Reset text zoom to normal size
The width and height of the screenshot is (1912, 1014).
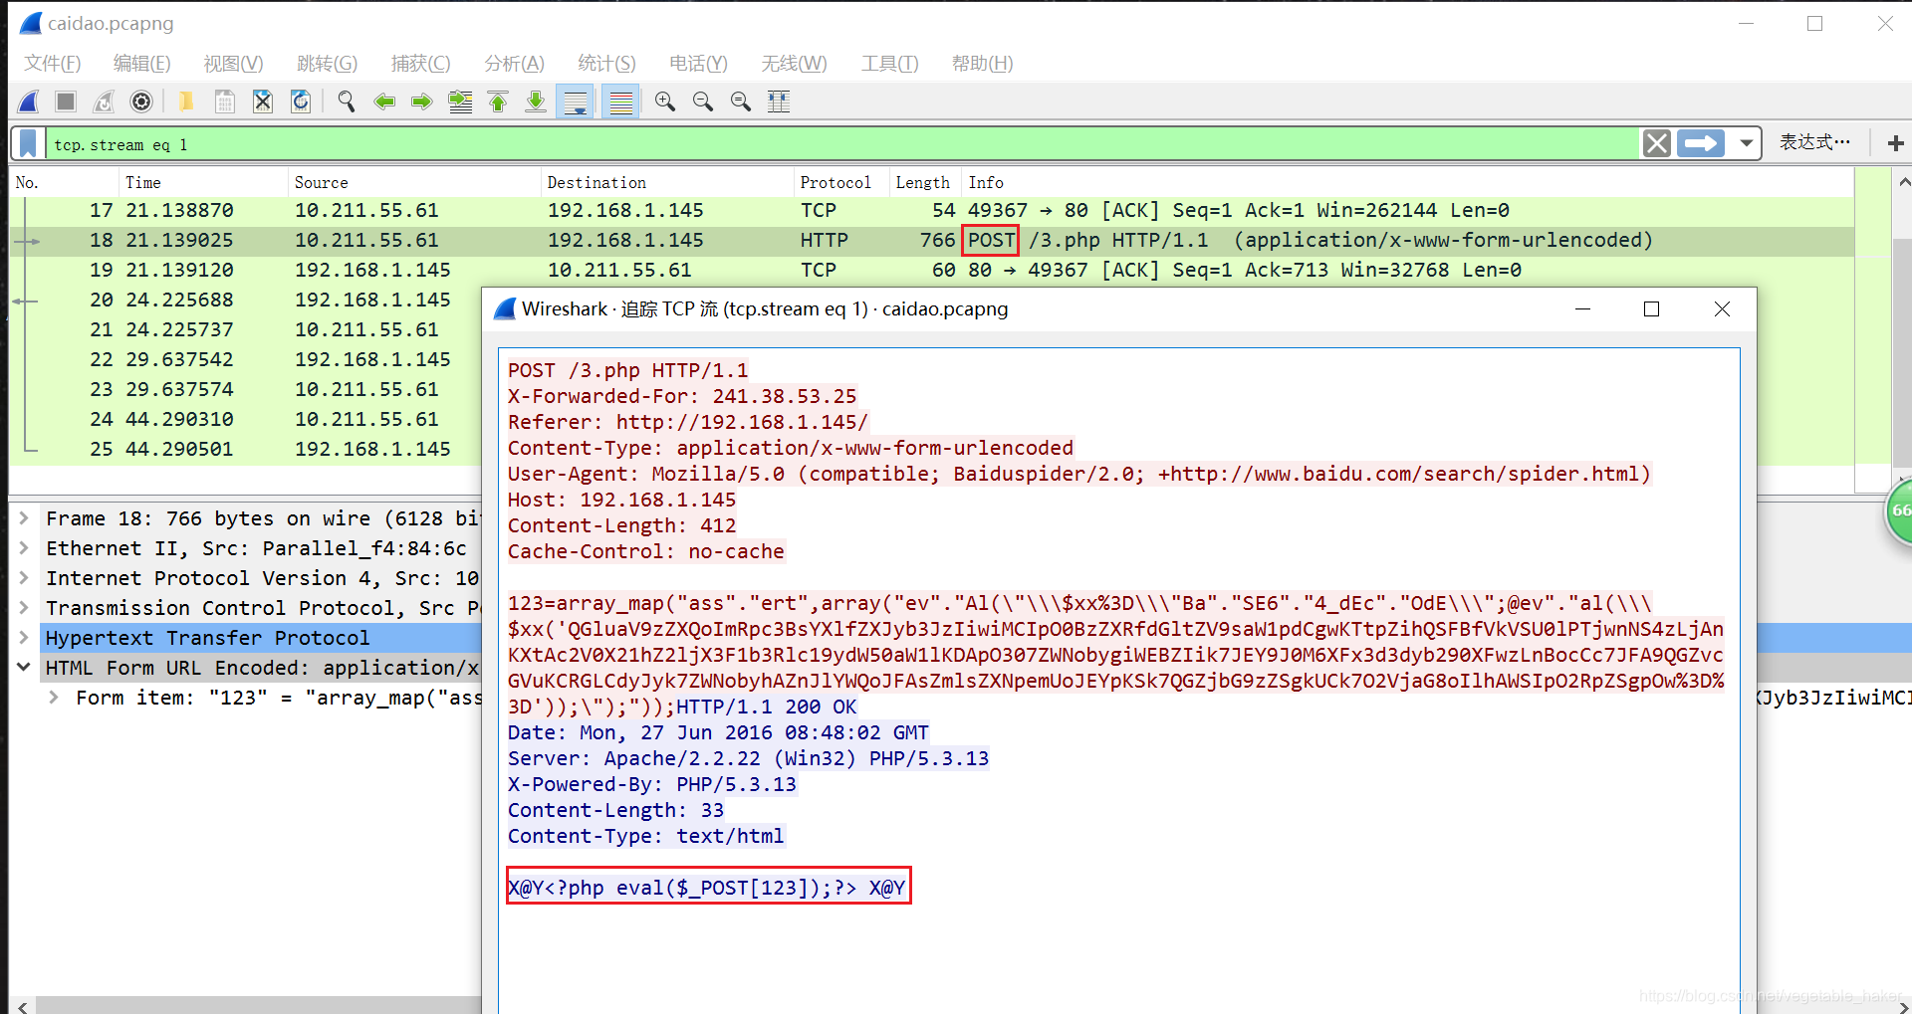click(x=741, y=101)
